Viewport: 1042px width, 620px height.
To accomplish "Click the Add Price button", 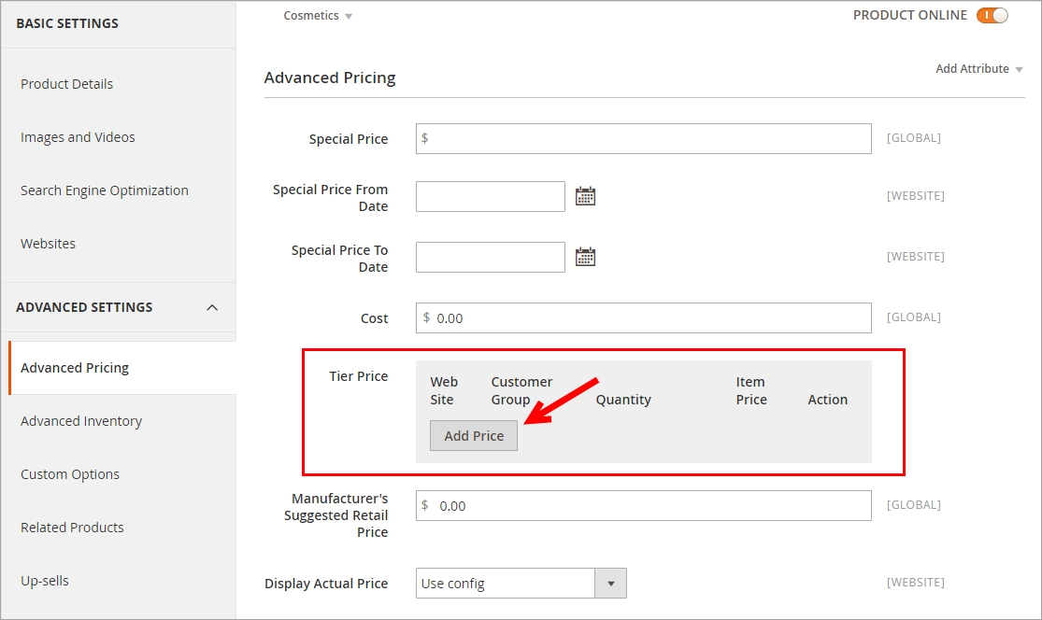I will tap(474, 435).
